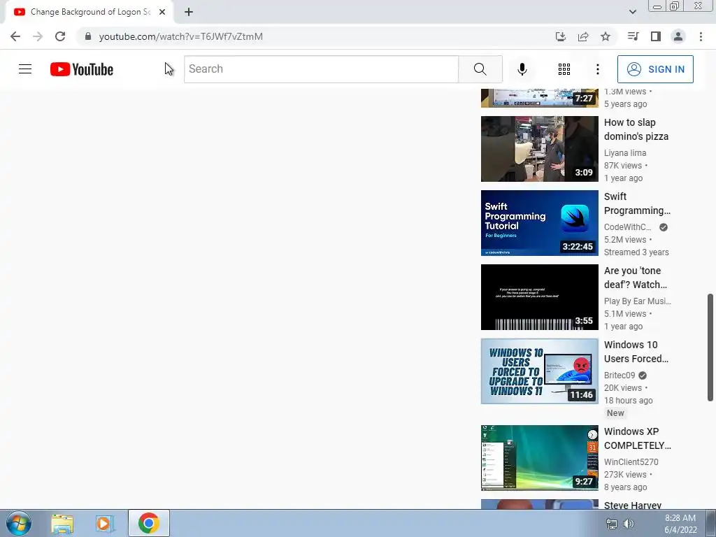Open the network tray icon
Image resolution: width=716 pixels, height=537 pixels.
(611, 524)
